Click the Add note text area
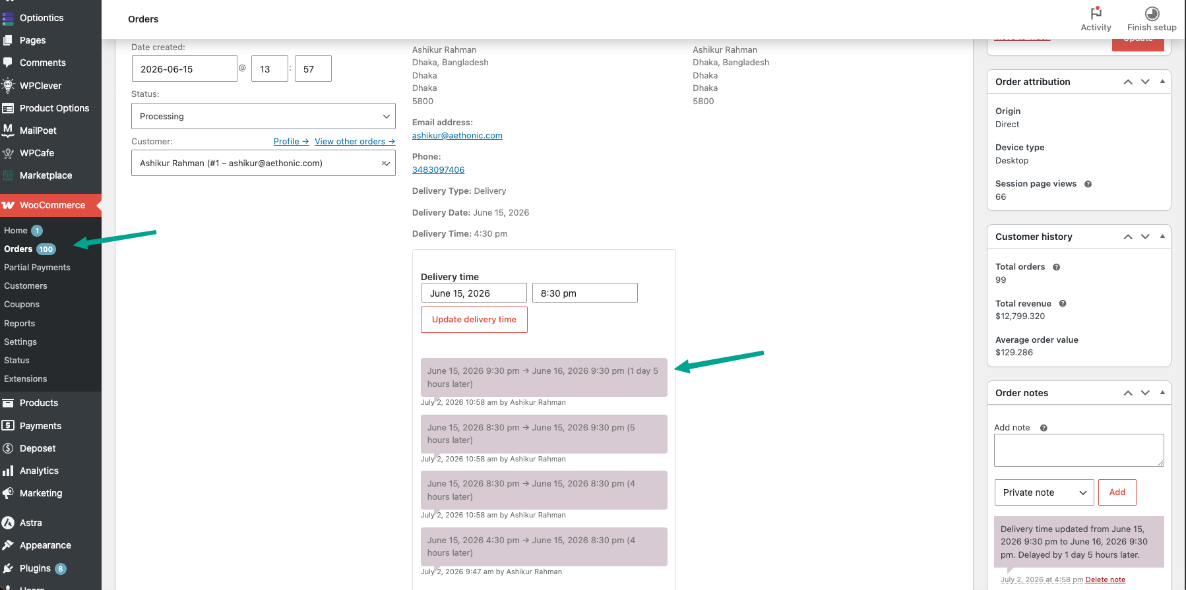This screenshot has width=1186, height=590. [1079, 450]
